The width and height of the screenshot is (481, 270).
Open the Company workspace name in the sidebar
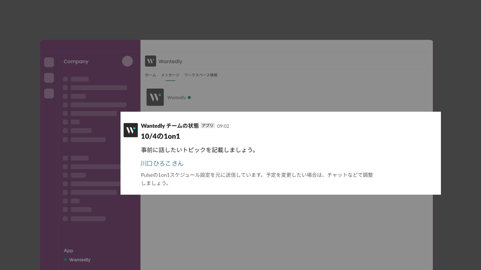pos(76,61)
